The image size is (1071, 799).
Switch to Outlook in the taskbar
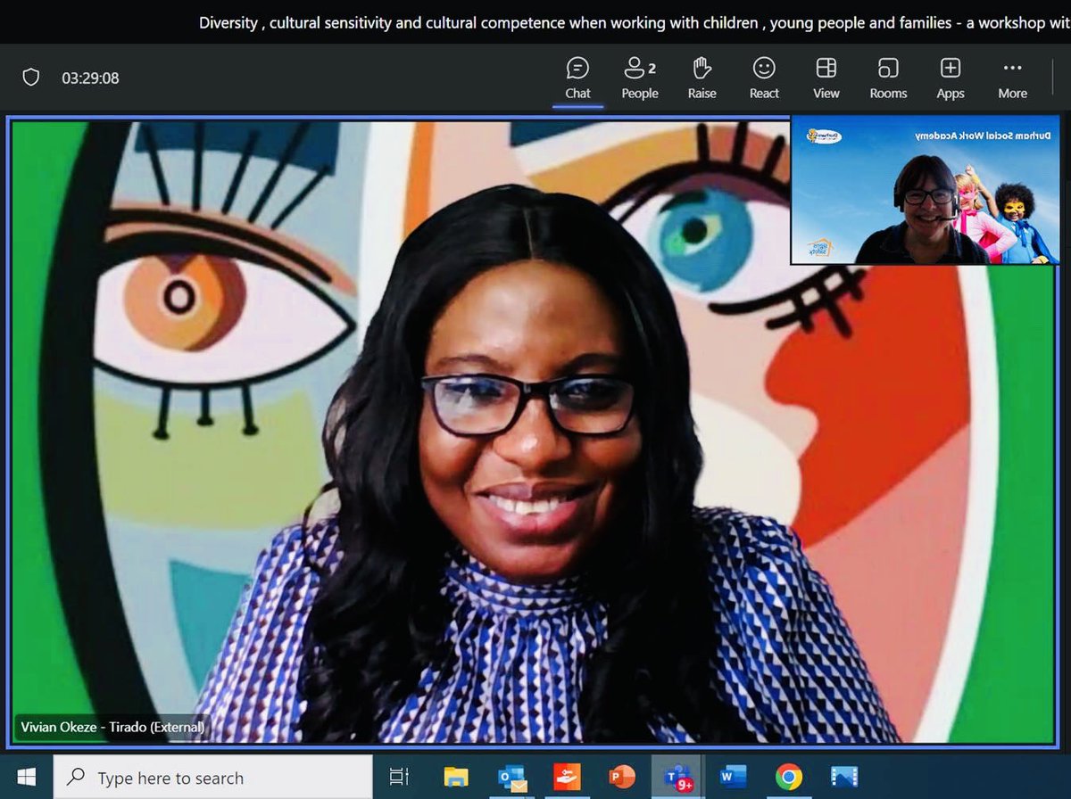click(512, 778)
